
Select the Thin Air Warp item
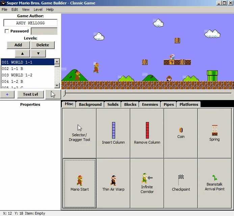pos(113,183)
